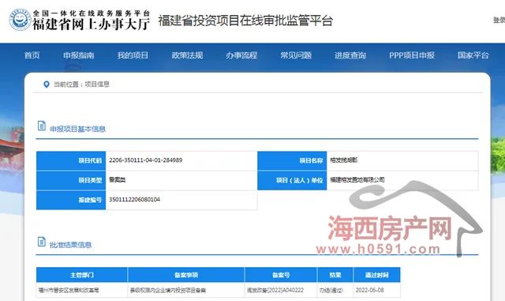The height and width of the screenshot is (301, 505).
Task: Open the 办事流程 navigation item
Action: (x=241, y=55)
